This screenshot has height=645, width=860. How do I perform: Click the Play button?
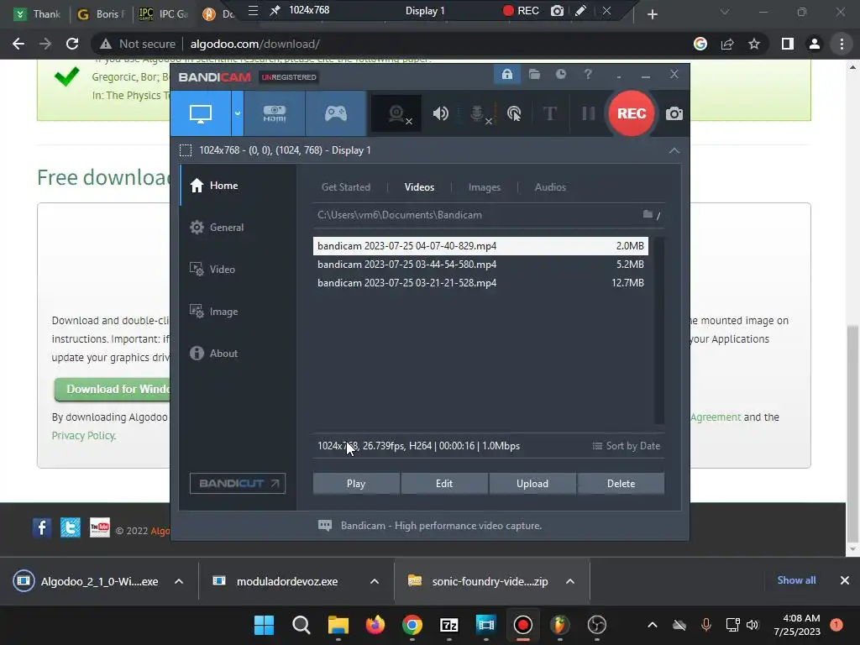(356, 484)
